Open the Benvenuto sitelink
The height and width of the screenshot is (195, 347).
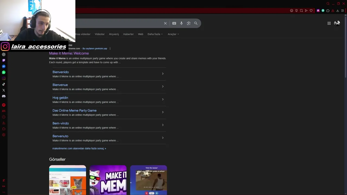click(60, 136)
